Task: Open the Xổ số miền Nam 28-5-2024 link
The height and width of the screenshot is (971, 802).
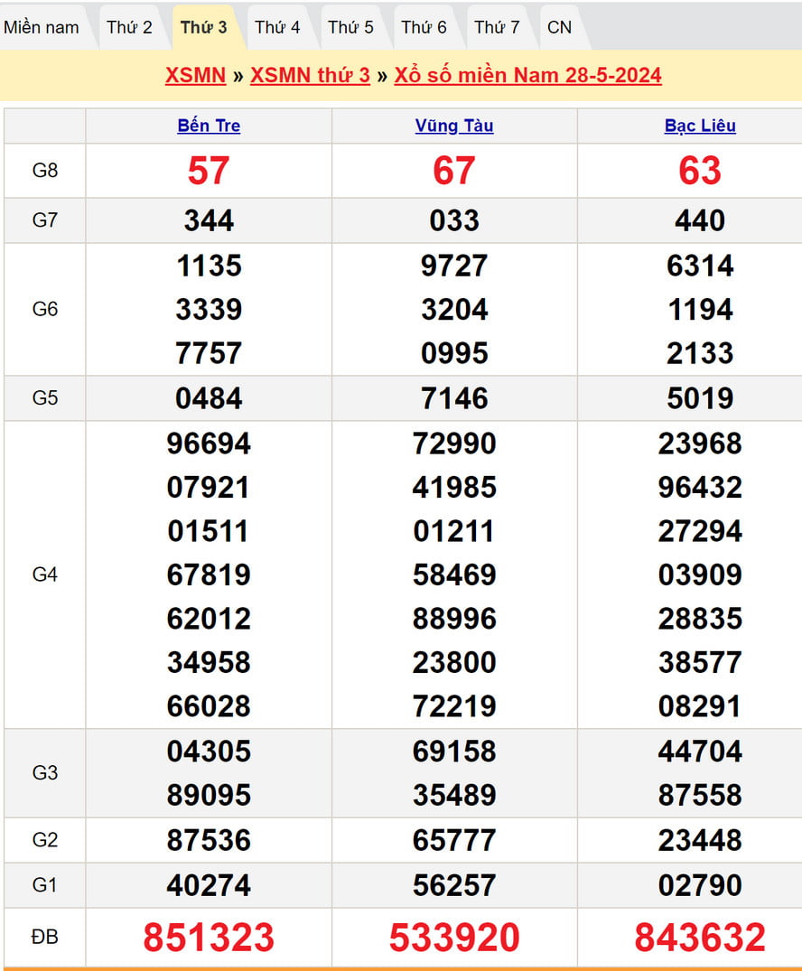Action: (527, 75)
